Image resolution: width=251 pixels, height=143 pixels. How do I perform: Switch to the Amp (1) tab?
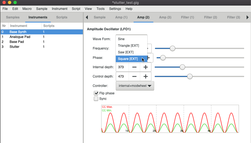pos(121,17)
